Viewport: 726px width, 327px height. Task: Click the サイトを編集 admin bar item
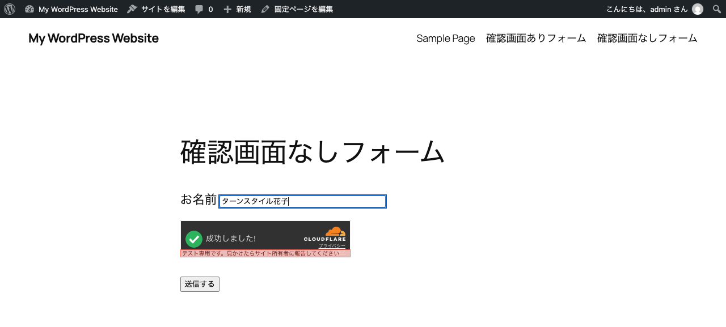pos(156,9)
